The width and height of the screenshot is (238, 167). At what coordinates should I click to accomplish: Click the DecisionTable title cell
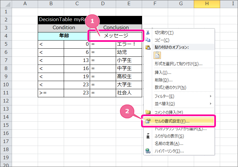tap(90, 20)
